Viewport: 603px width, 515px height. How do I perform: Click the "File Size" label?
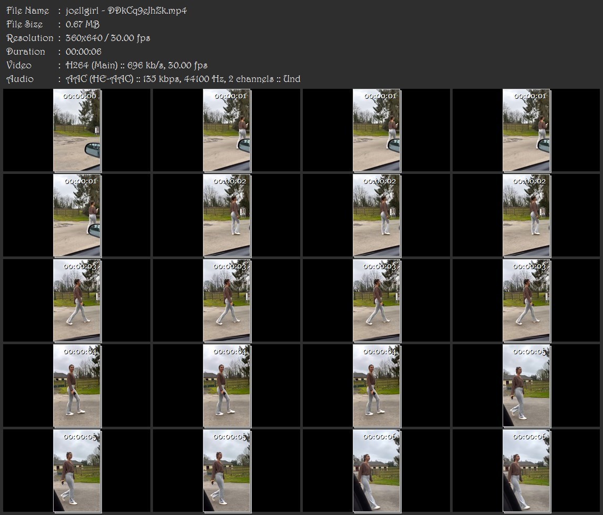(25, 24)
